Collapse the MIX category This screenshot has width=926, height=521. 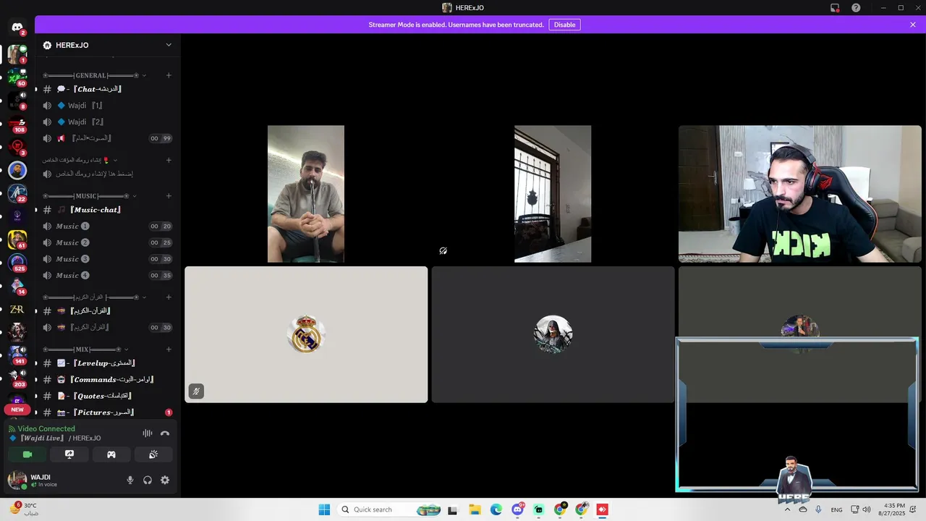point(87,350)
